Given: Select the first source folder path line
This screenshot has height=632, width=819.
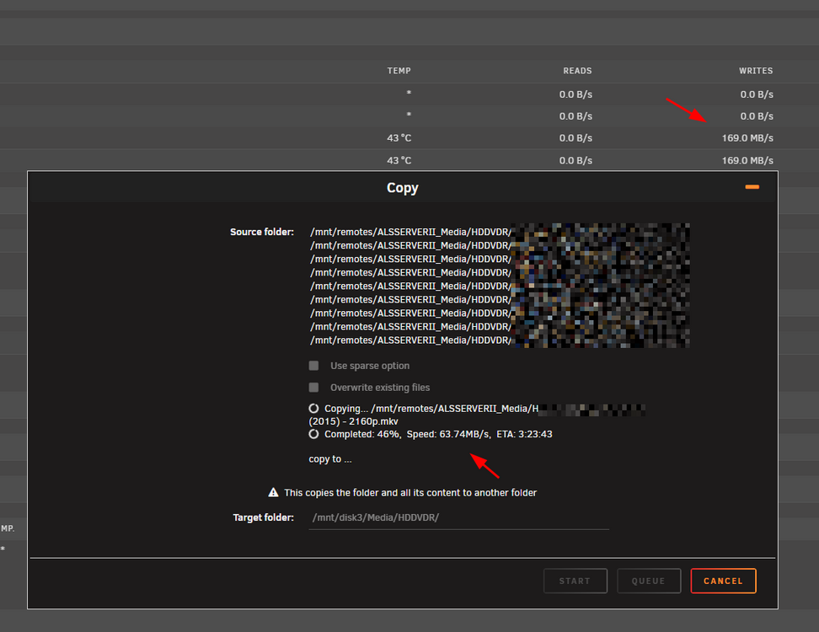Looking at the screenshot, I should coord(410,232).
